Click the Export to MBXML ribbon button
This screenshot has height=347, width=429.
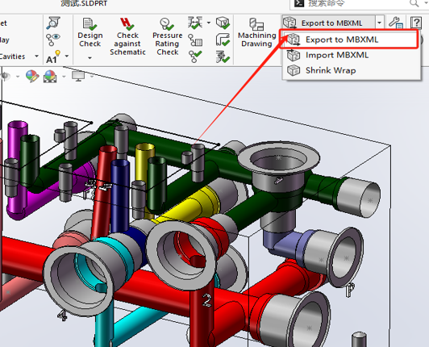coord(329,23)
